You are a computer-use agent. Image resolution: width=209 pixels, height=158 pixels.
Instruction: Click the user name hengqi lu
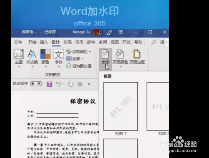81,32
